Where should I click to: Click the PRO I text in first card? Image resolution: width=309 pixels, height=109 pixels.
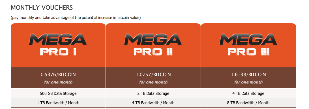(x=58, y=52)
